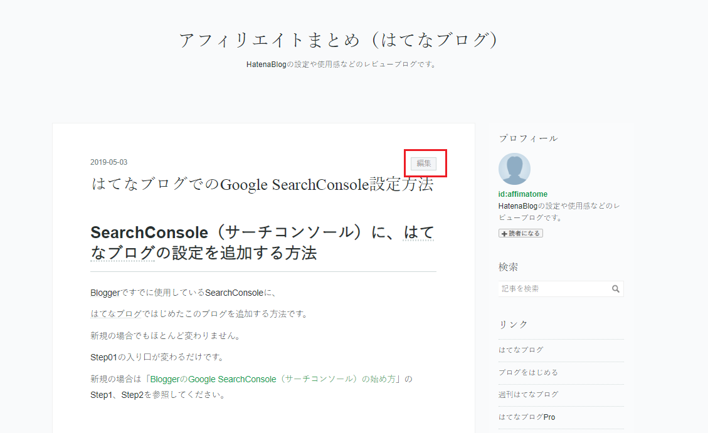Click the post date 2019-05-03
This screenshot has height=433, width=708.
(109, 162)
